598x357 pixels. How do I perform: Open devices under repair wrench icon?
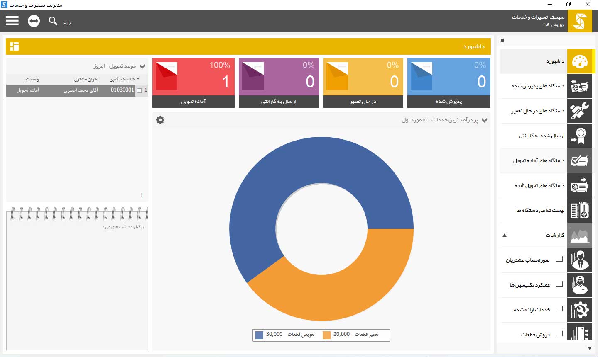coord(580,111)
